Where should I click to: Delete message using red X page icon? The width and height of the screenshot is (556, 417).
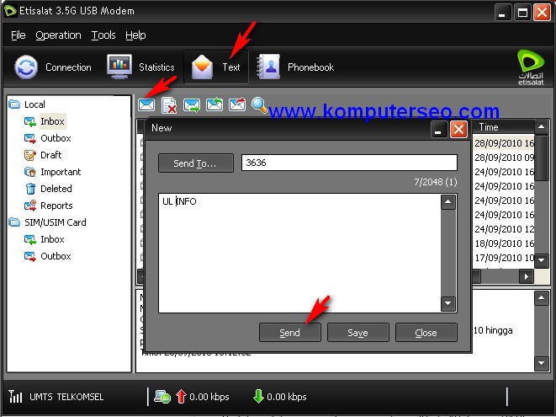click(169, 105)
